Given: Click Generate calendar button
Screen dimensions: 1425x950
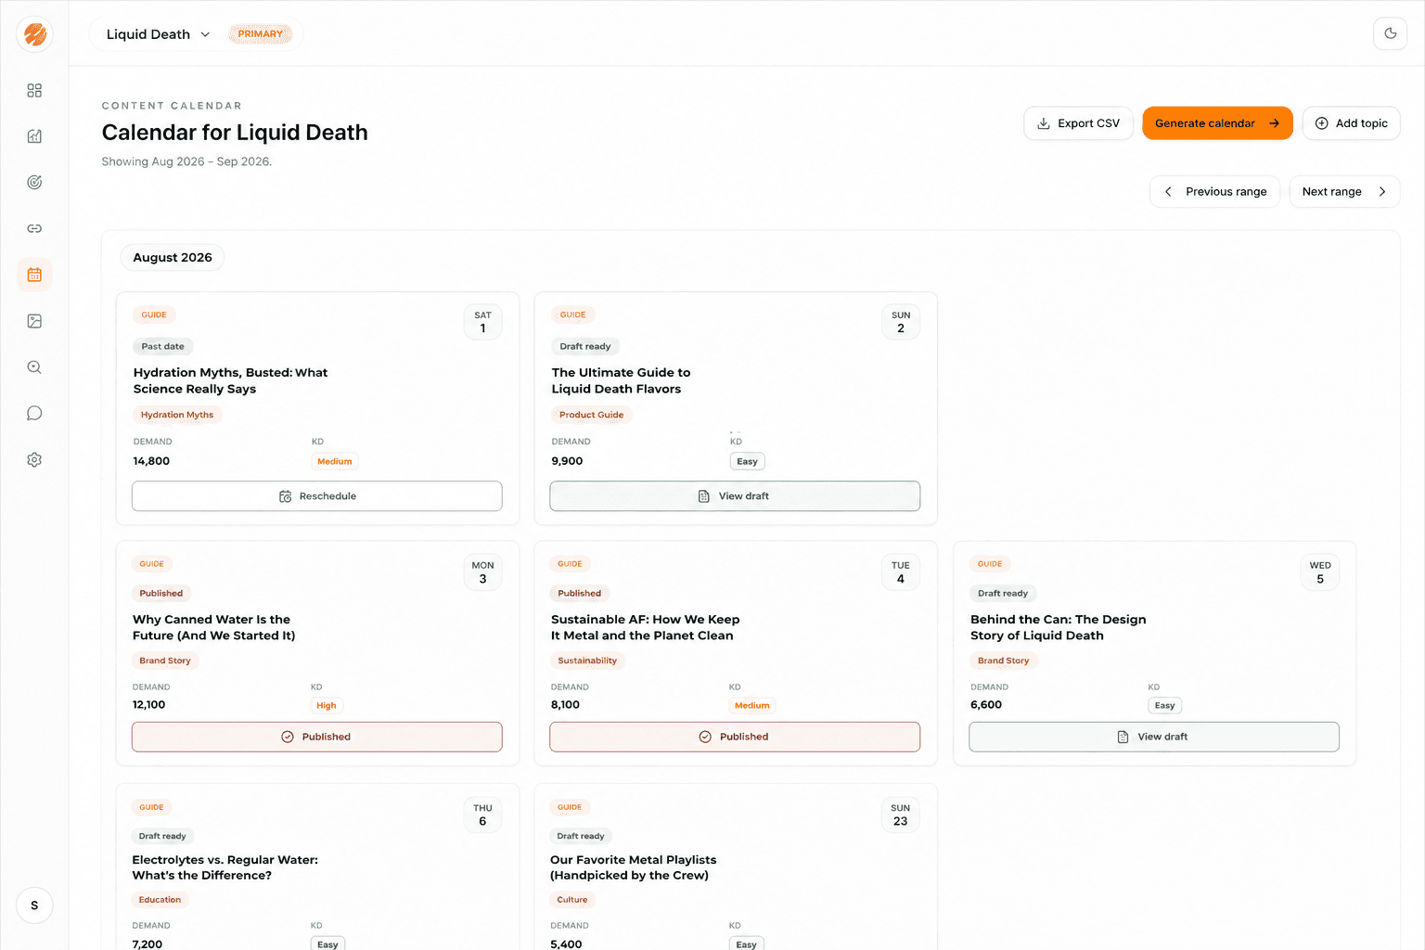Looking at the screenshot, I should [1217, 123].
